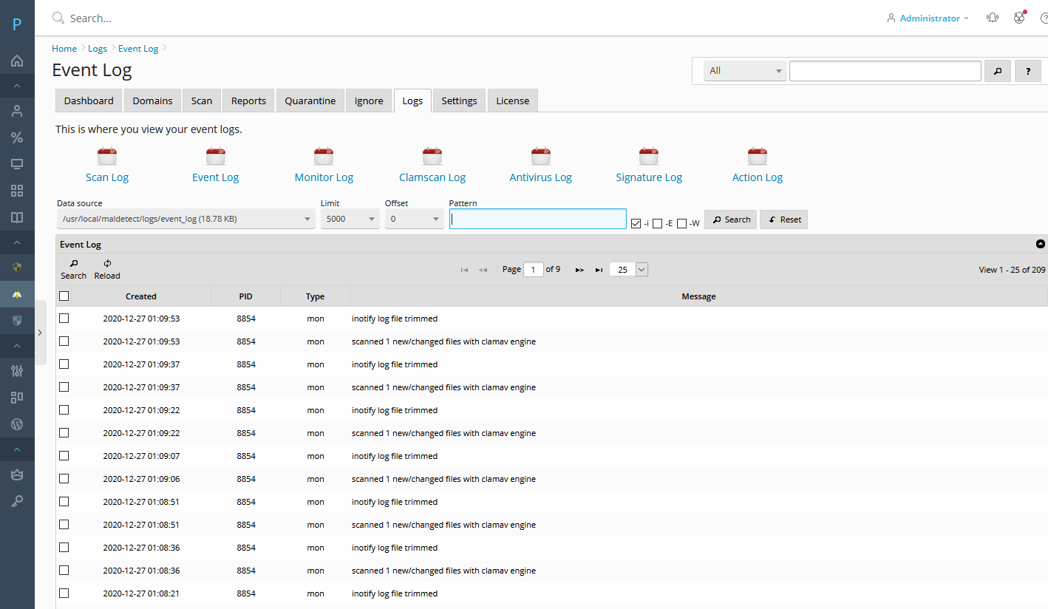Click the page number input box

pos(534,270)
